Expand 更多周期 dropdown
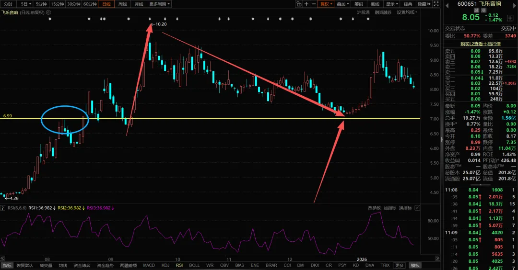Image resolution: width=518 pixels, height=270 pixels. click(x=159, y=4)
